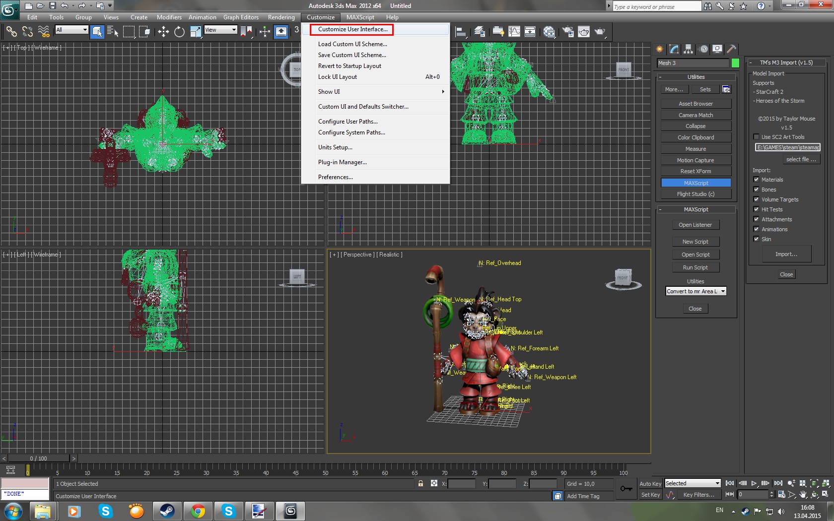Click the Reset XForm utility button
Image resolution: width=834 pixels, height=521 pixels.
[695, 171]
